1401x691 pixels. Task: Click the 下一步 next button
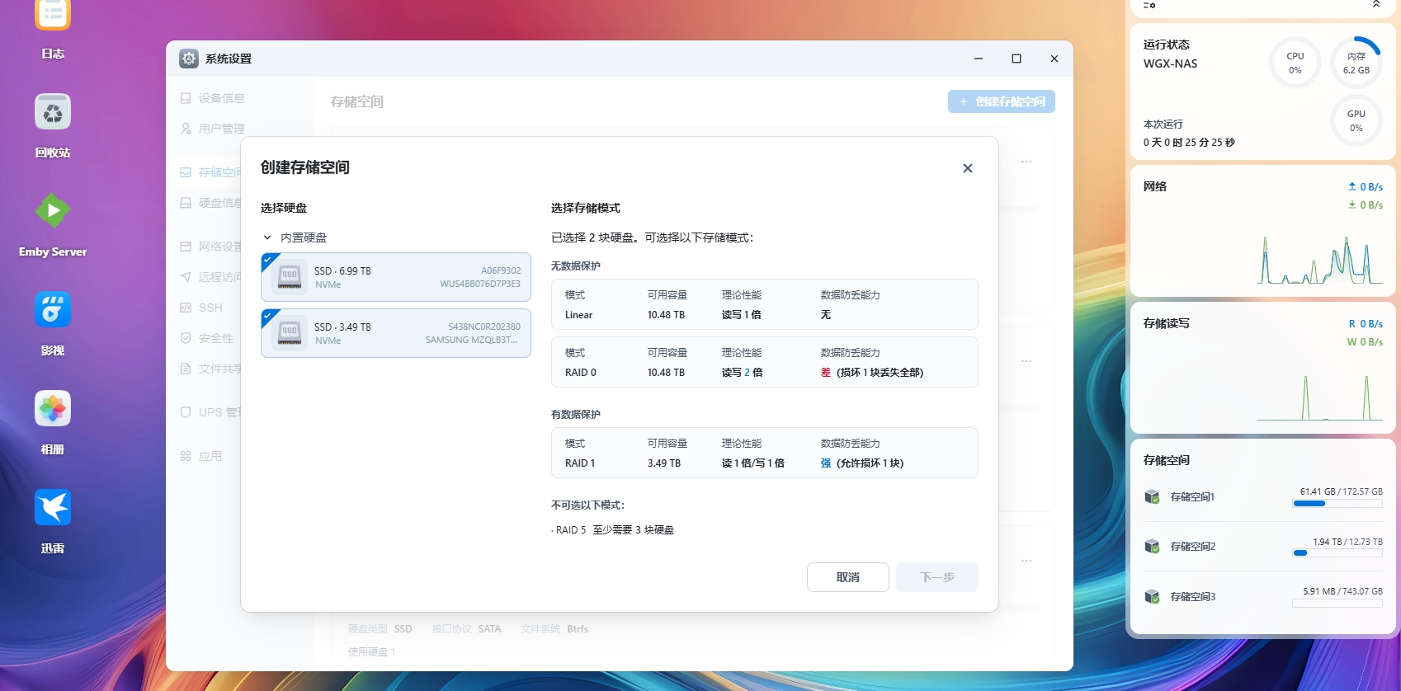pyautogui.click(x=937, y=577)
